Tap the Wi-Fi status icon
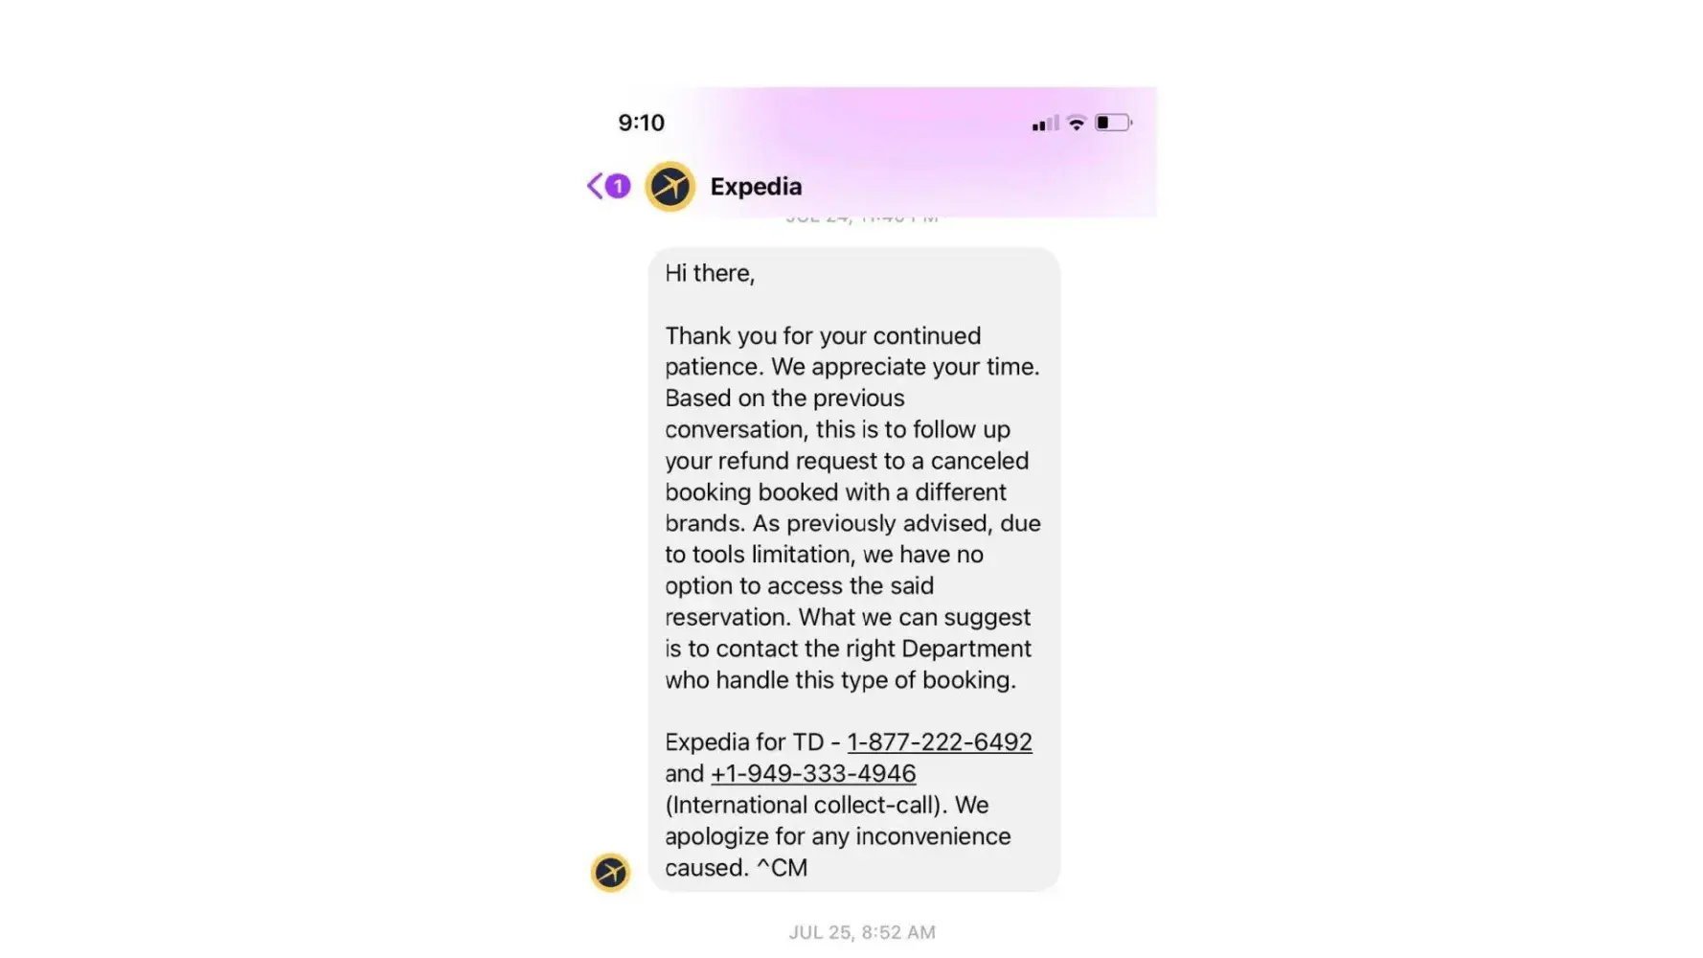The image size is (1703, 958). click(1077, 123)
